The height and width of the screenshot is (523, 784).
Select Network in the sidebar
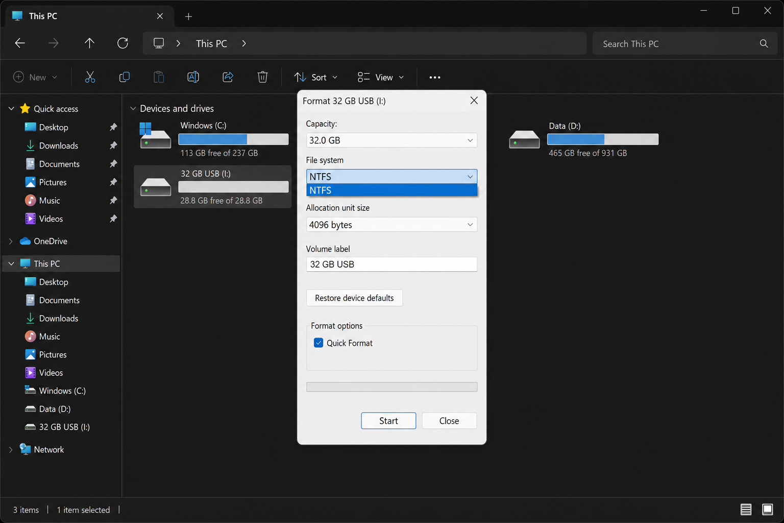(x=48, y=449)
